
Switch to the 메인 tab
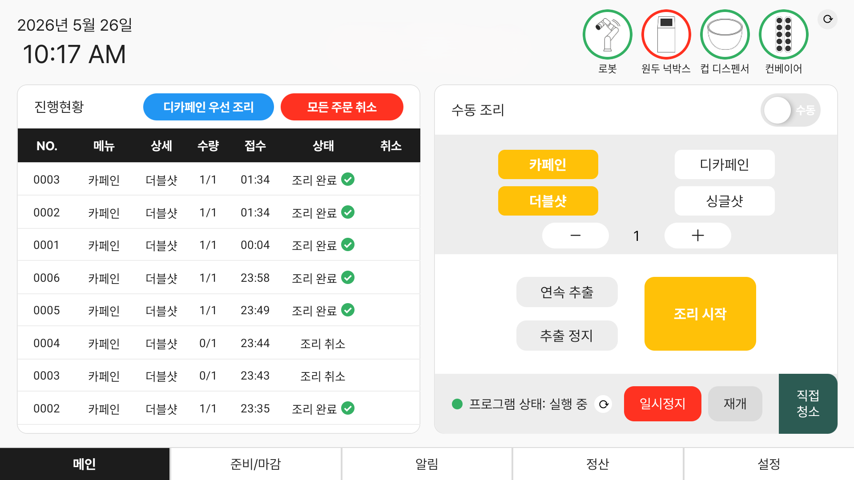point(85,464)
